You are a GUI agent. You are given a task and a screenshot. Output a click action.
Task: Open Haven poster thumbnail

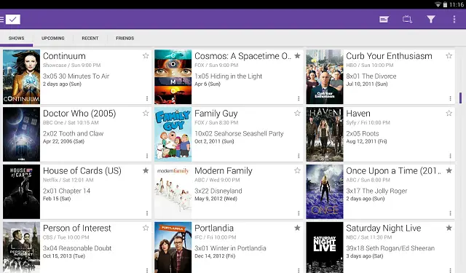pyautogui.click(x=325, y=134)
